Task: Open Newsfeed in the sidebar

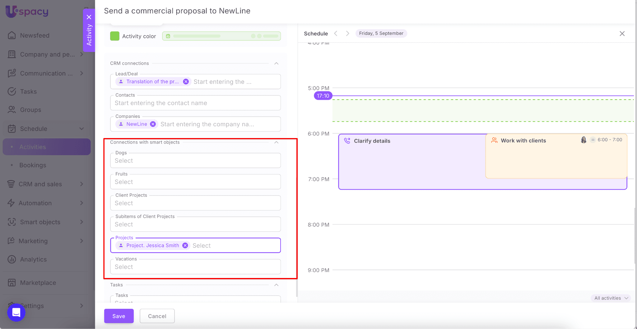Action: click(35, 35)
